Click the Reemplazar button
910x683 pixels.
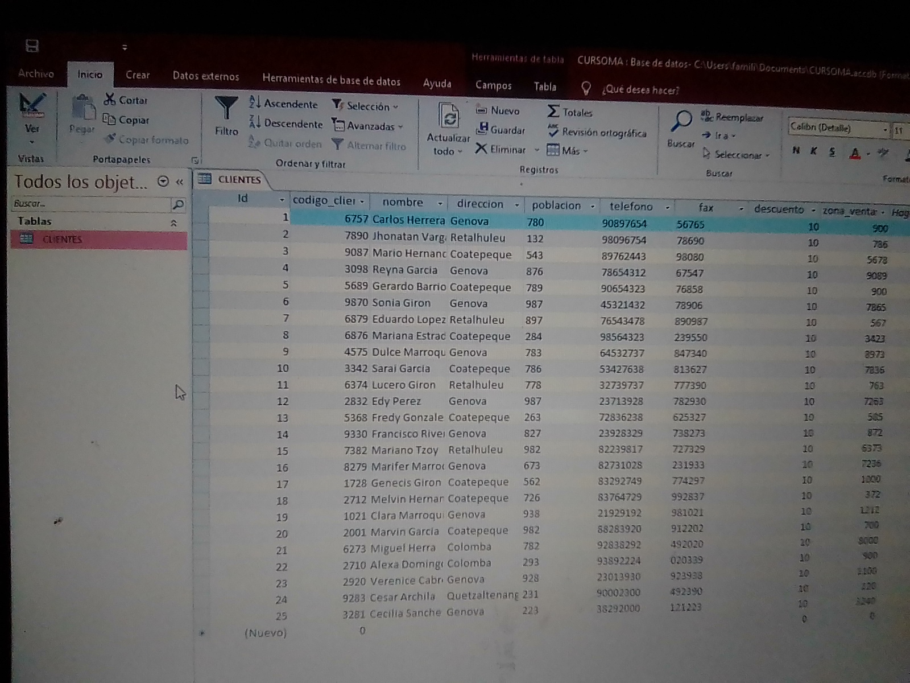pos(732,117)
